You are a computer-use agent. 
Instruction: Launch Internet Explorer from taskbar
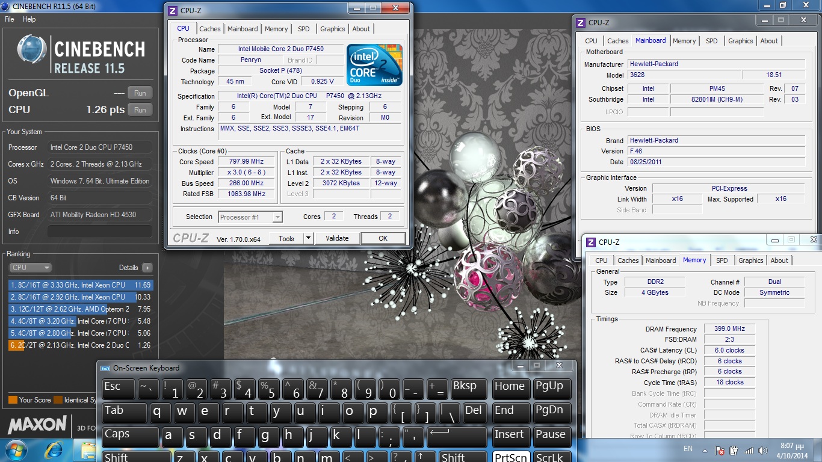(52, 449)
